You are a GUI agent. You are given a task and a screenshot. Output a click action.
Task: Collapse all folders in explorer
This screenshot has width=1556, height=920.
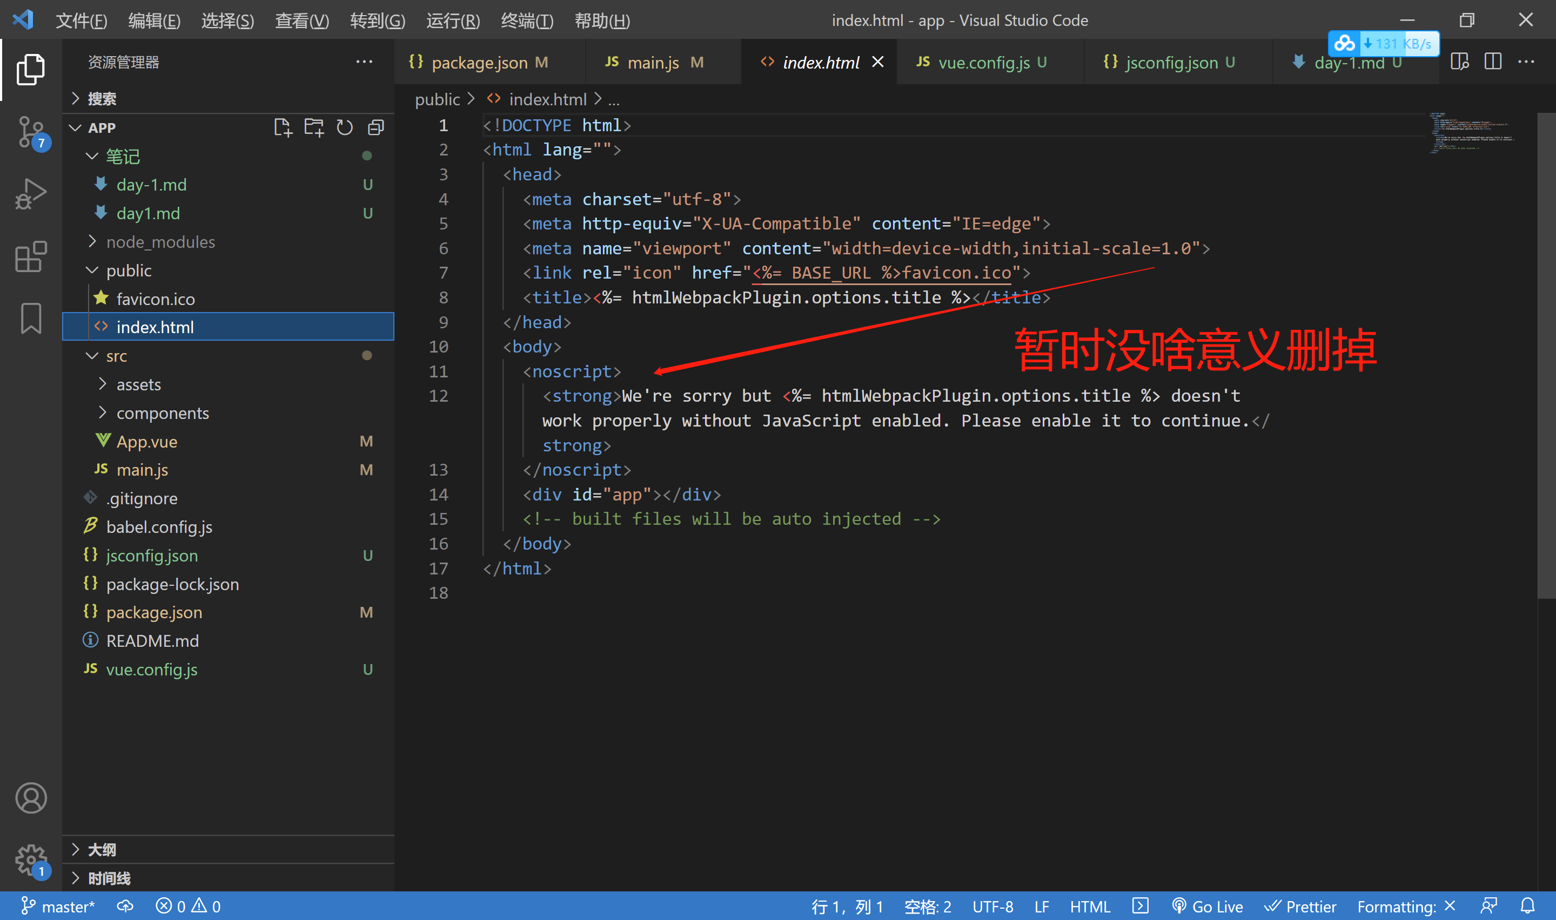coord(376,128)
